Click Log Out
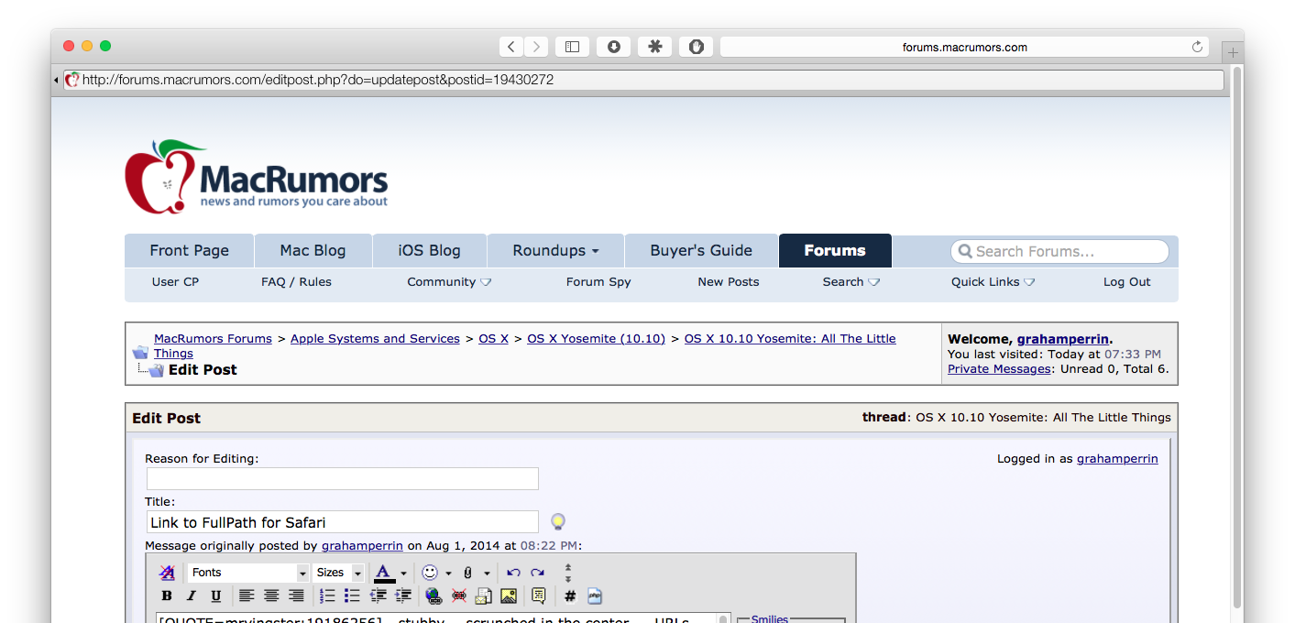This screenshot has height=623, width=1295. 1126,282
